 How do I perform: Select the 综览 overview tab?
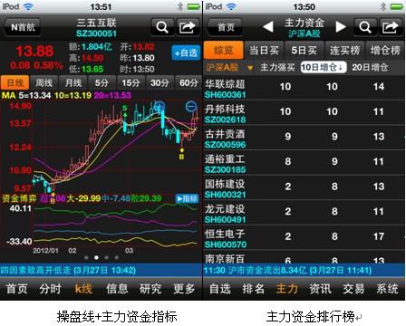pyautogui.click(x=224, y=50)
